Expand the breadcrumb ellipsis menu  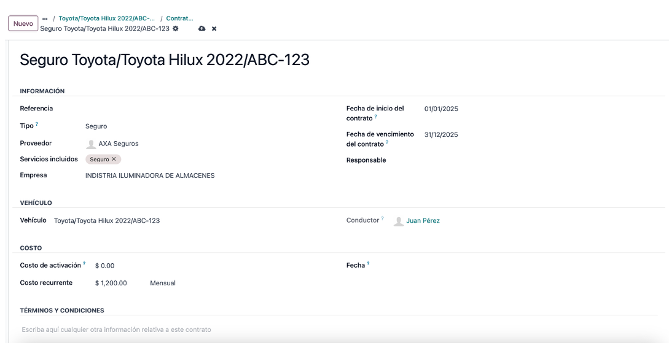click(x=45, y=19)
